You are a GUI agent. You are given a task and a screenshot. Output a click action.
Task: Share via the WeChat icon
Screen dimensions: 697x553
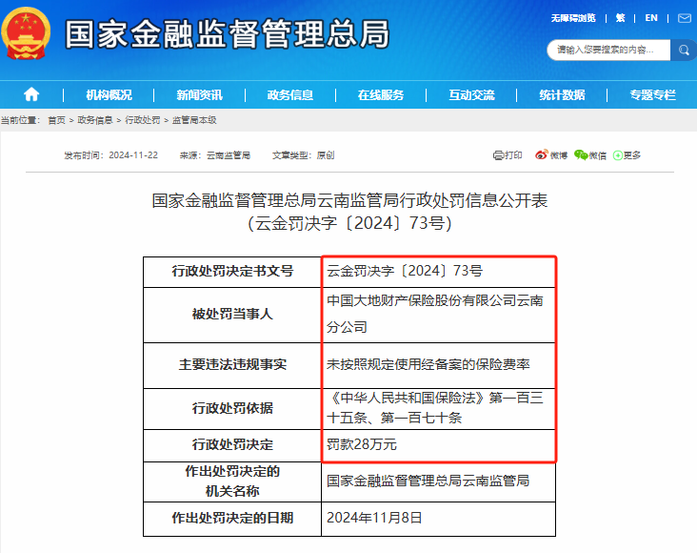581,155
